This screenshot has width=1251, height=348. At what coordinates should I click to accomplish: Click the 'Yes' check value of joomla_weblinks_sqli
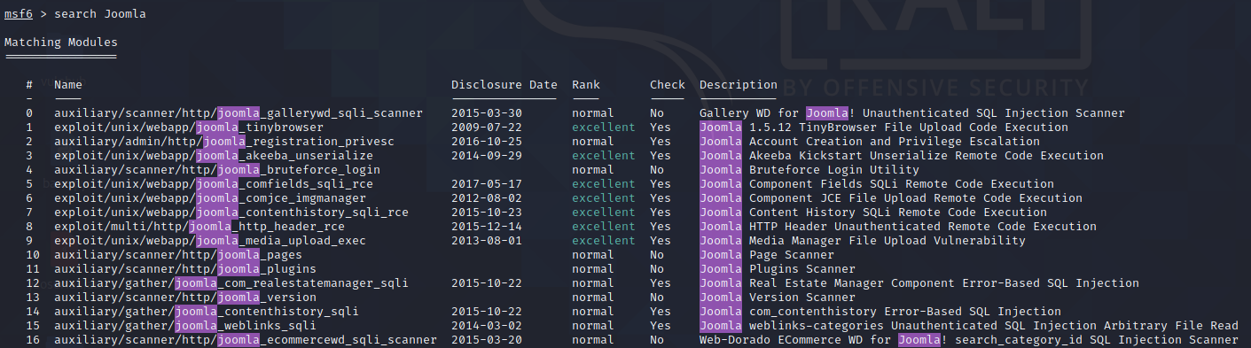click(x=661, y=326)
